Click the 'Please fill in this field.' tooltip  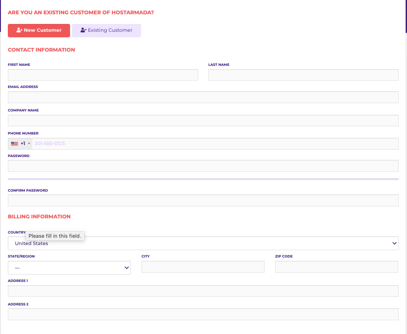[55, 236]
